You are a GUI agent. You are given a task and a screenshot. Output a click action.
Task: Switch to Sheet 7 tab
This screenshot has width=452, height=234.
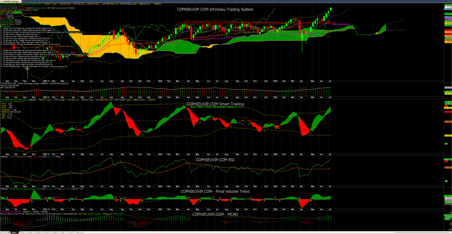pyautogui.click(x=63, y=232)
